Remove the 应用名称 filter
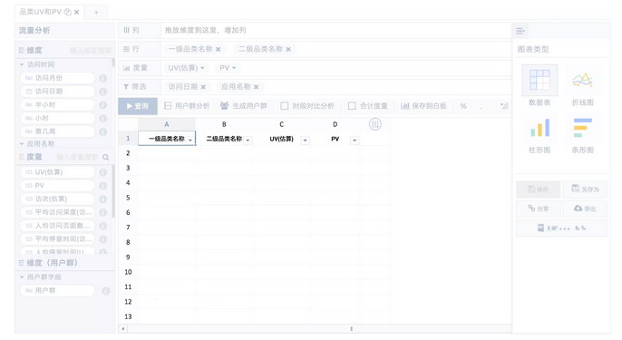622x340 pixels. 257,87
